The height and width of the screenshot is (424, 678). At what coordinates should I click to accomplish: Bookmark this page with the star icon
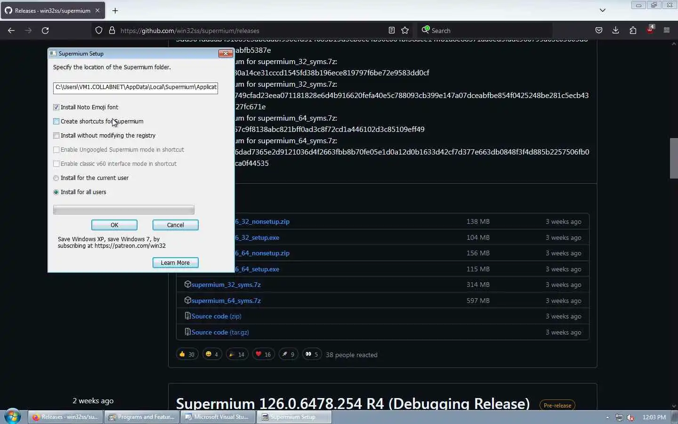point(405,31)
